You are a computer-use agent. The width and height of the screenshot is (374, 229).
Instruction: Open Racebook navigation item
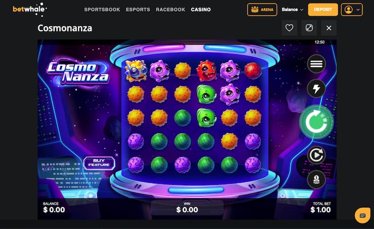(170, 10)
